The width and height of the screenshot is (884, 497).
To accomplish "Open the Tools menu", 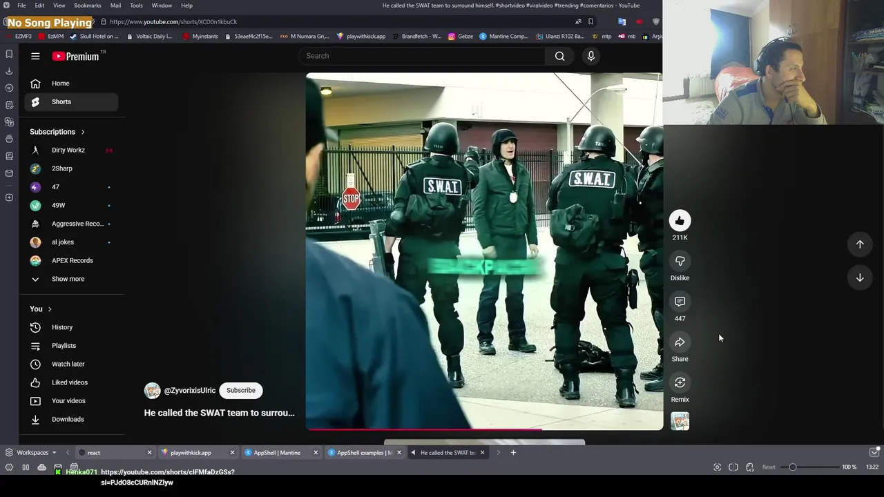I will pyautogui.click(x=136, y=6).
